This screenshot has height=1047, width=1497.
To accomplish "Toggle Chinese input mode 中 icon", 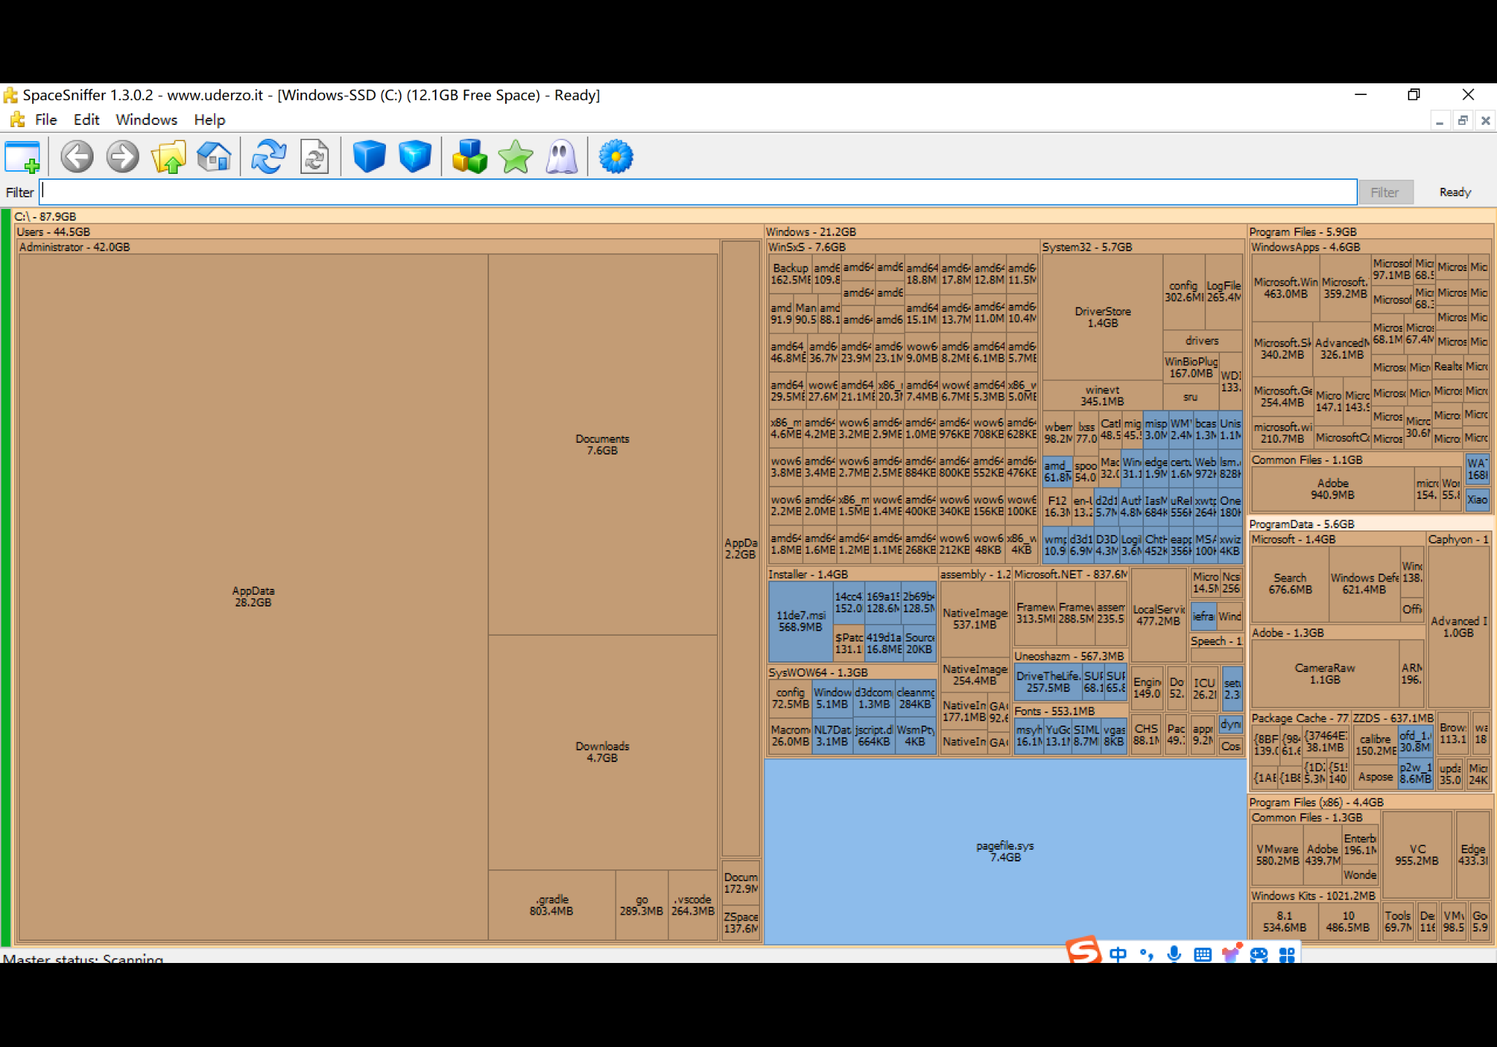I will click(1118, 953).
